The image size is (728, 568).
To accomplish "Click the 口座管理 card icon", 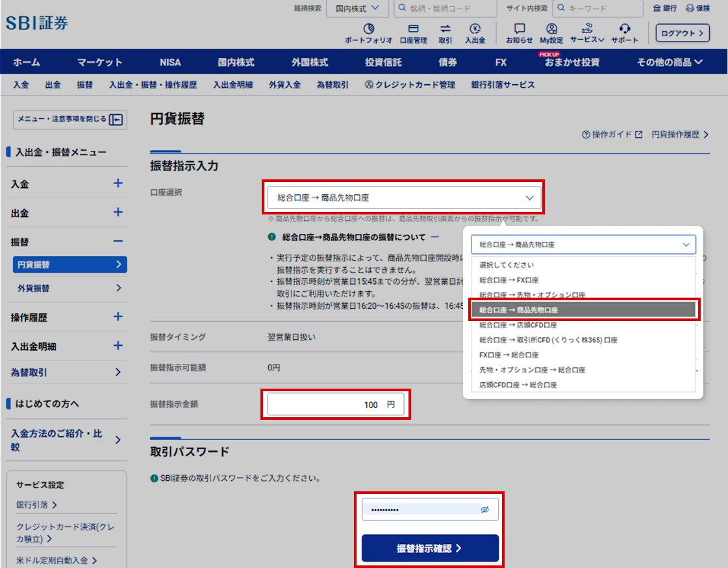I will point(413,29).
